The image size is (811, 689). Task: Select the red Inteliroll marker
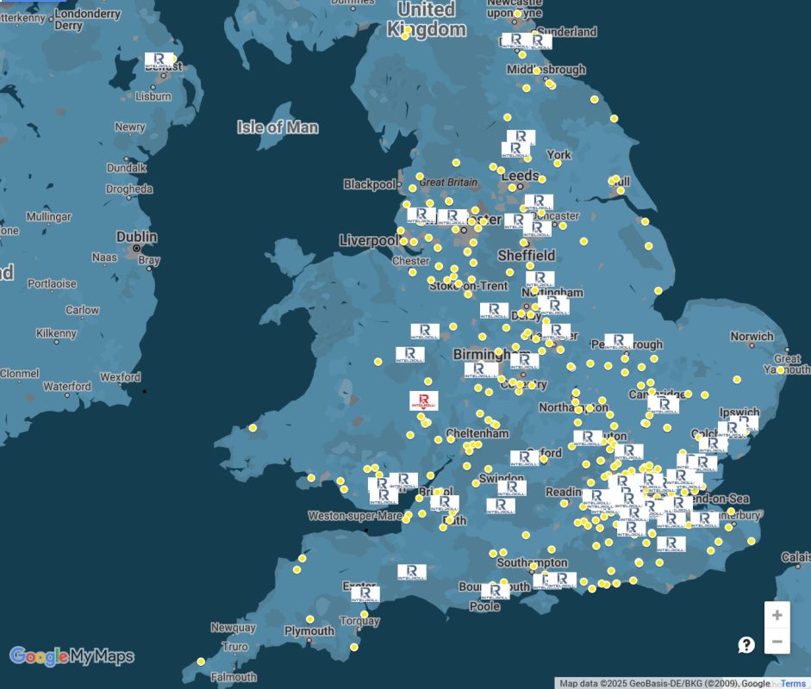(423, 400)
